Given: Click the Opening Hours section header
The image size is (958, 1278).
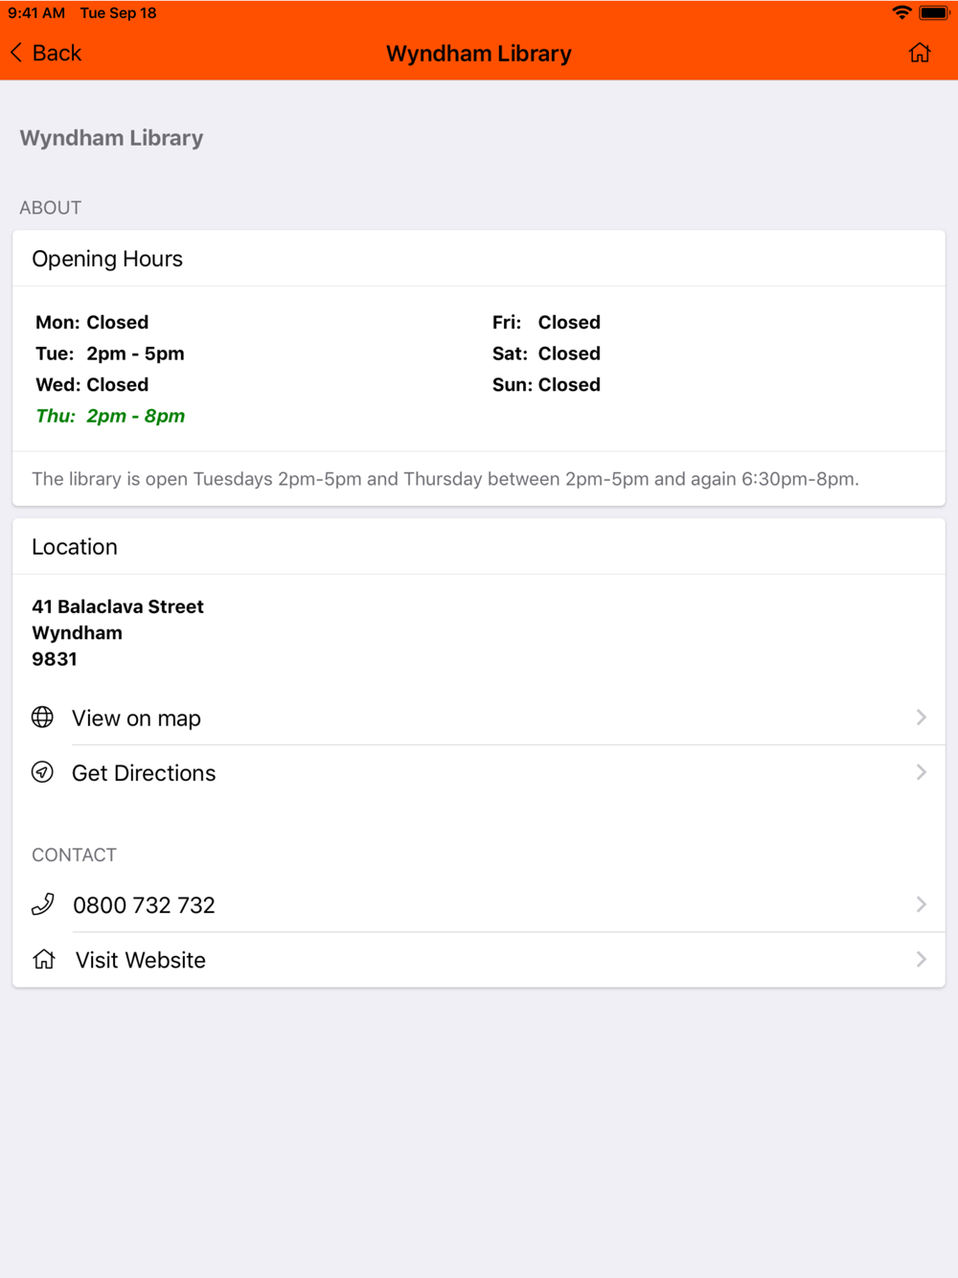Looking at the screenshot, I should click(107, 259).
